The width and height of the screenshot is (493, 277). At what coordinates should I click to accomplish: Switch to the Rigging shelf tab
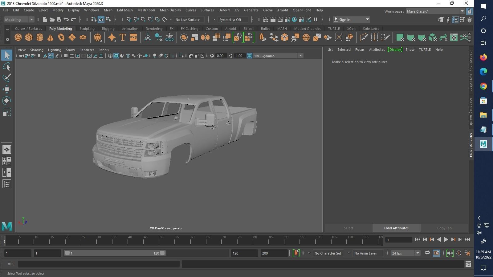coord(108,29)
